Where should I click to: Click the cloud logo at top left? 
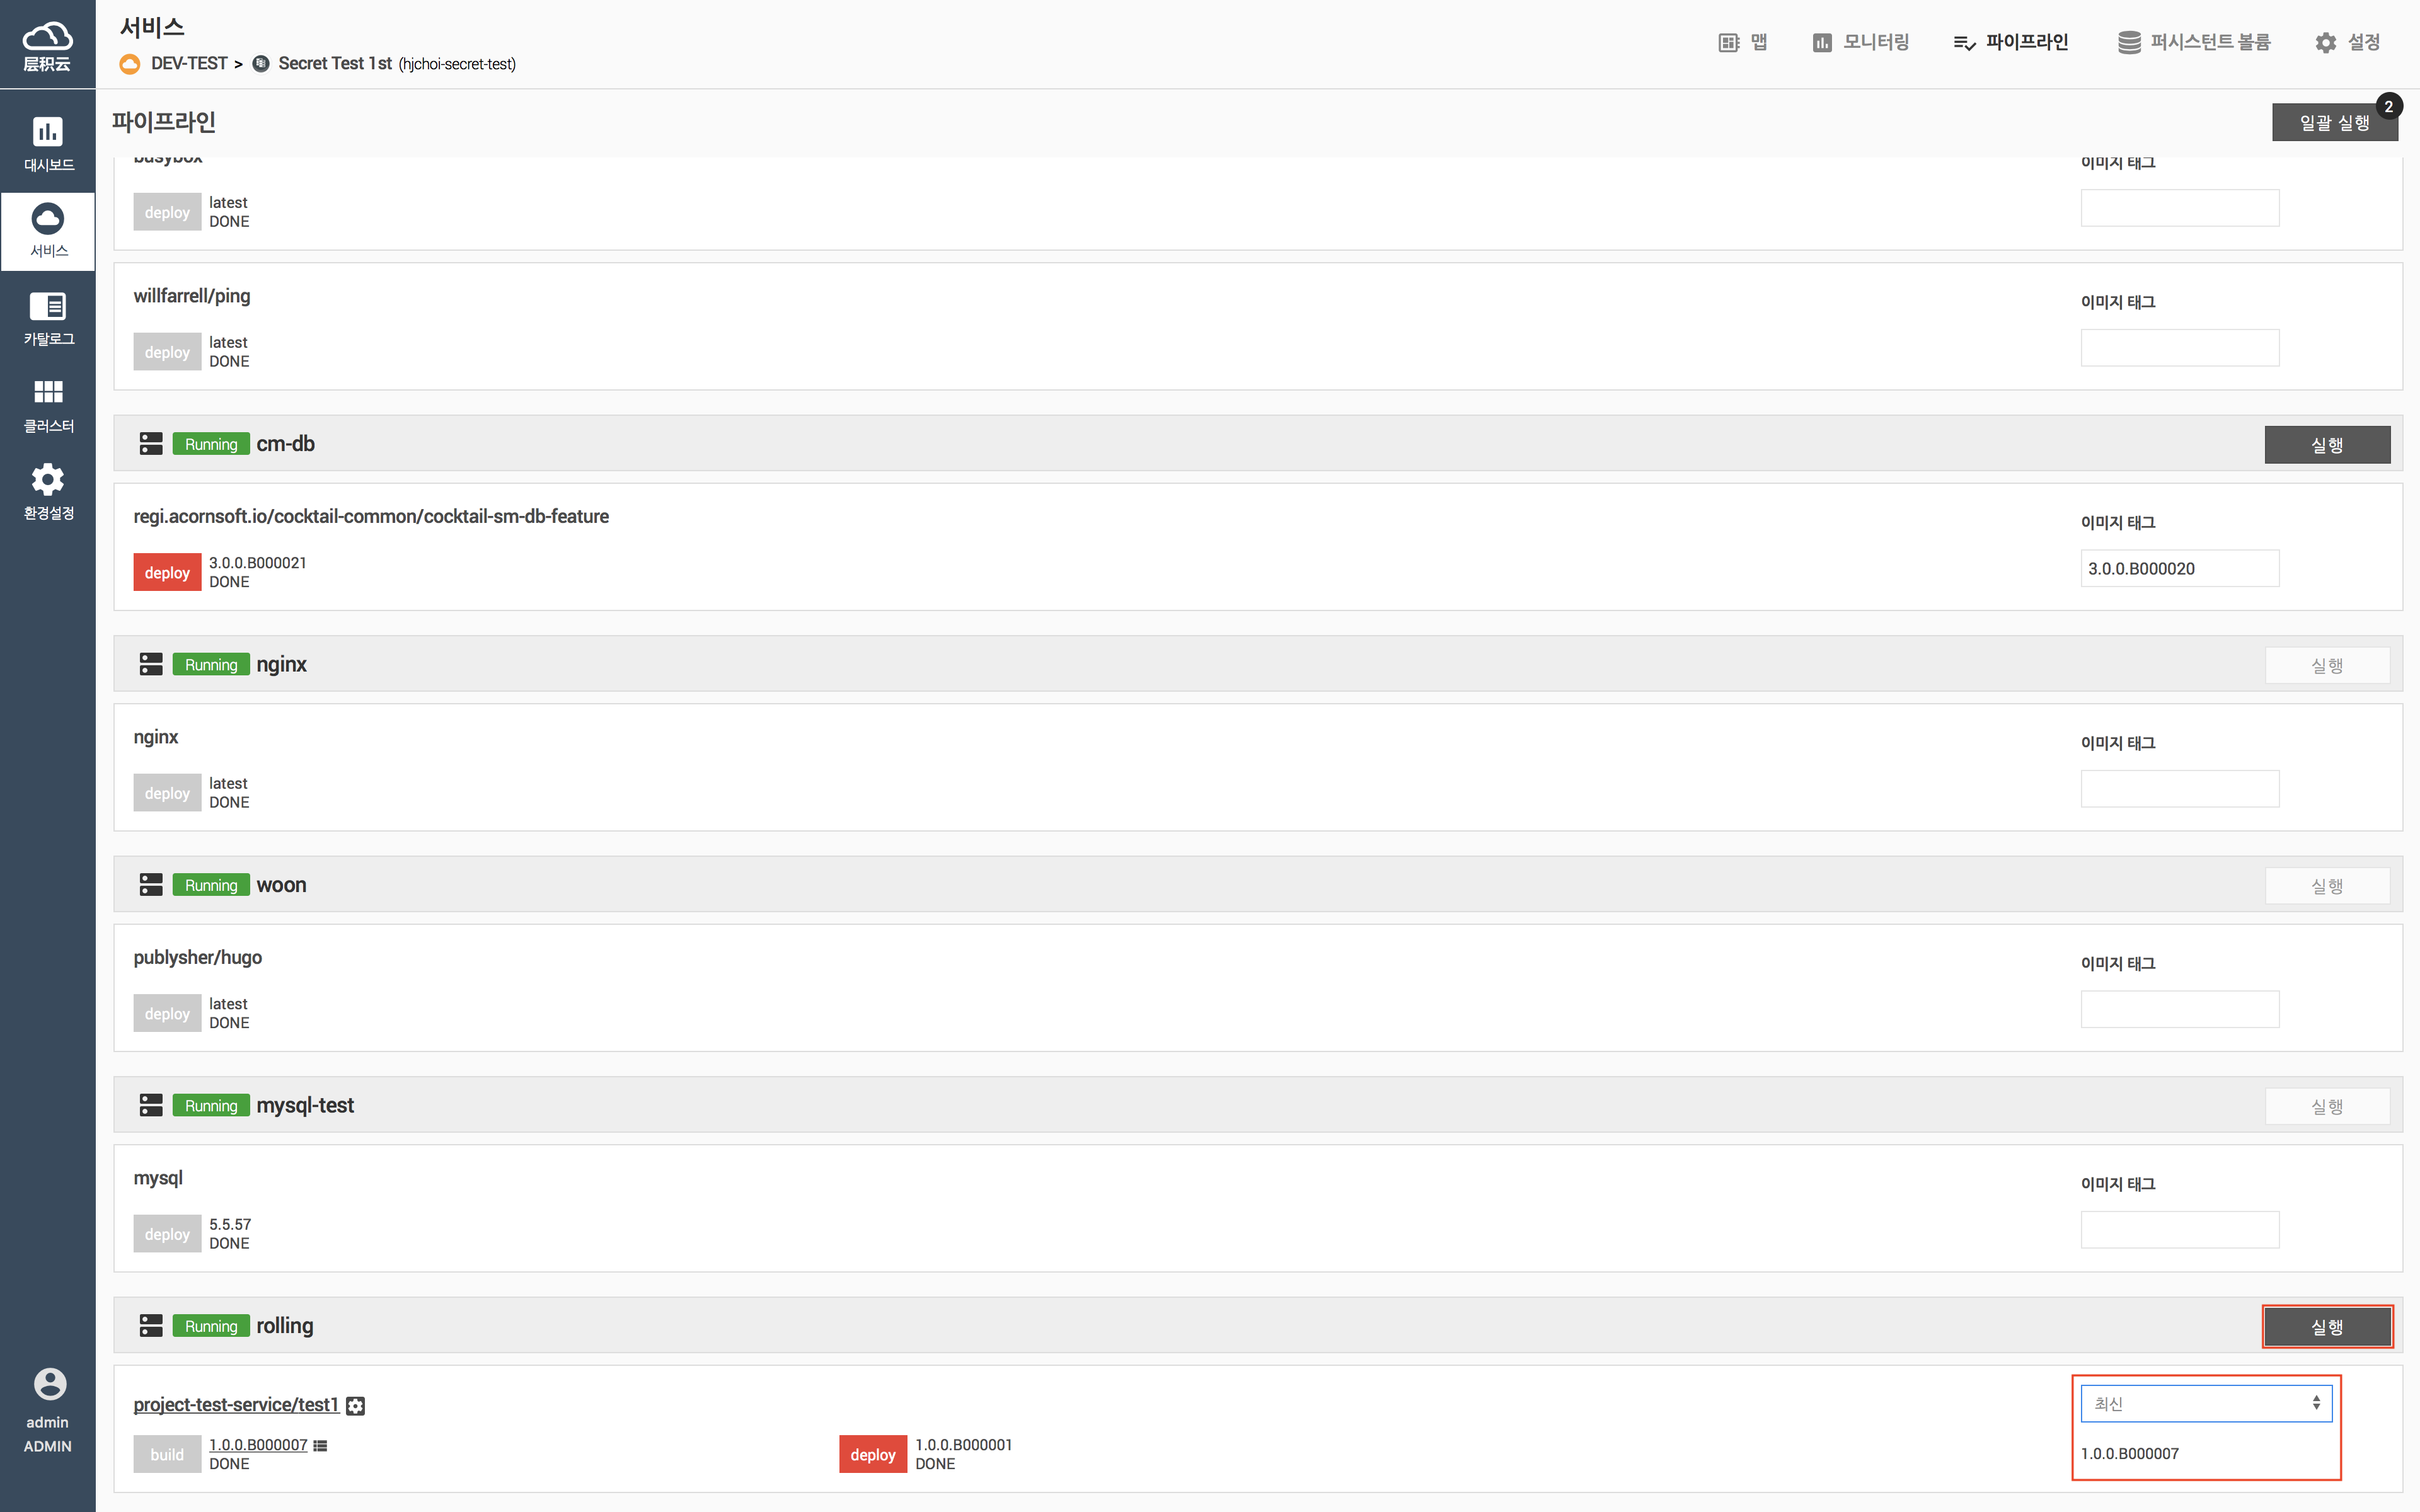click(47, 45)
